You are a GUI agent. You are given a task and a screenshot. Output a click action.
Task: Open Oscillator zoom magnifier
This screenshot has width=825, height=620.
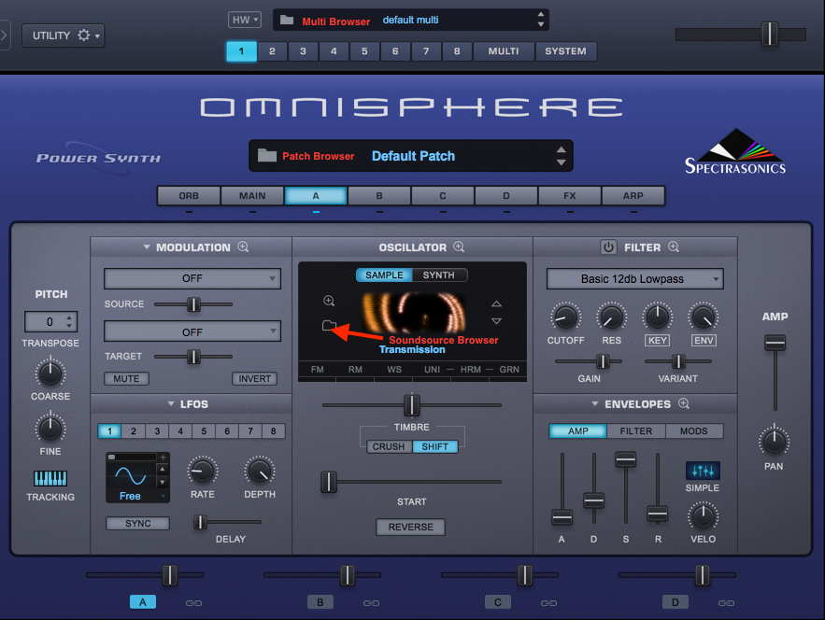pos(459,247)
